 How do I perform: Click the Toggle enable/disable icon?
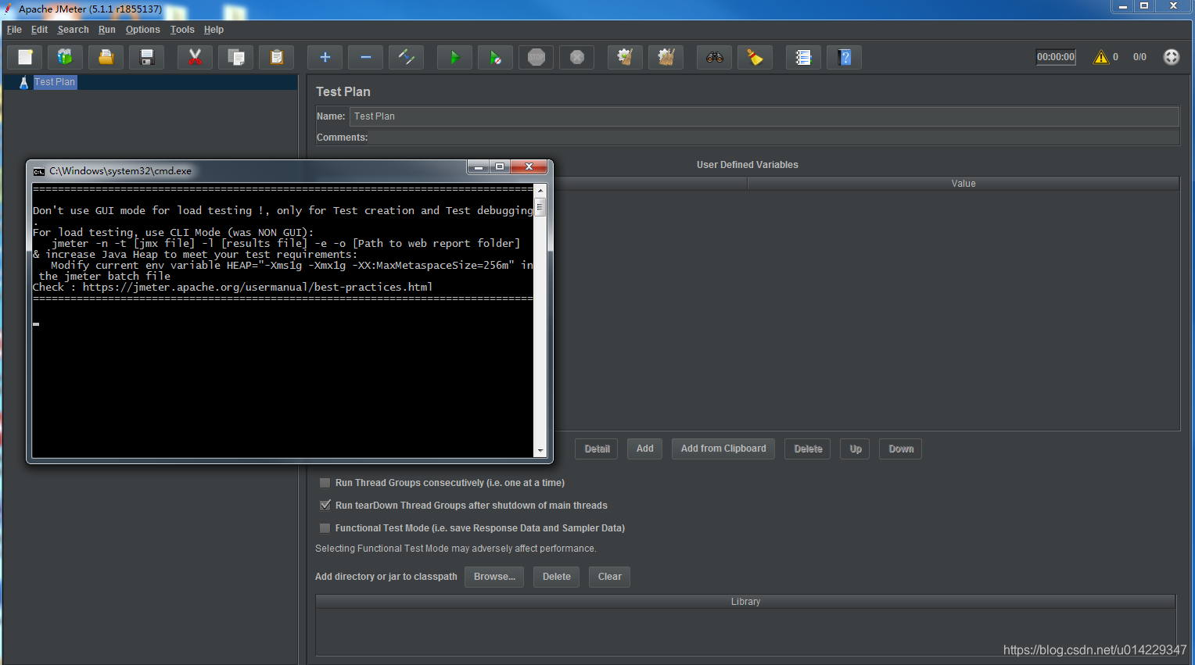(407, 57)
